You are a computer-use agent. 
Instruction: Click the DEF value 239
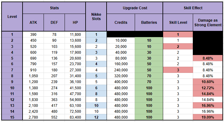click(54, 82)
